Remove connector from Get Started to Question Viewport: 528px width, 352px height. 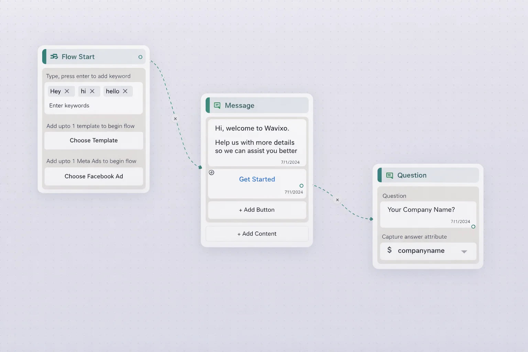click(337, 200)
